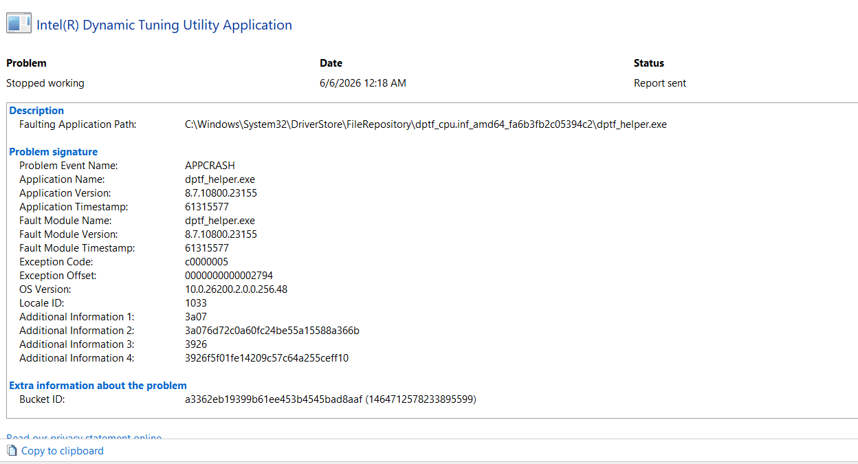Click the Stopped working problem text
The image size is (858, 464).
[x=45, y=83]
